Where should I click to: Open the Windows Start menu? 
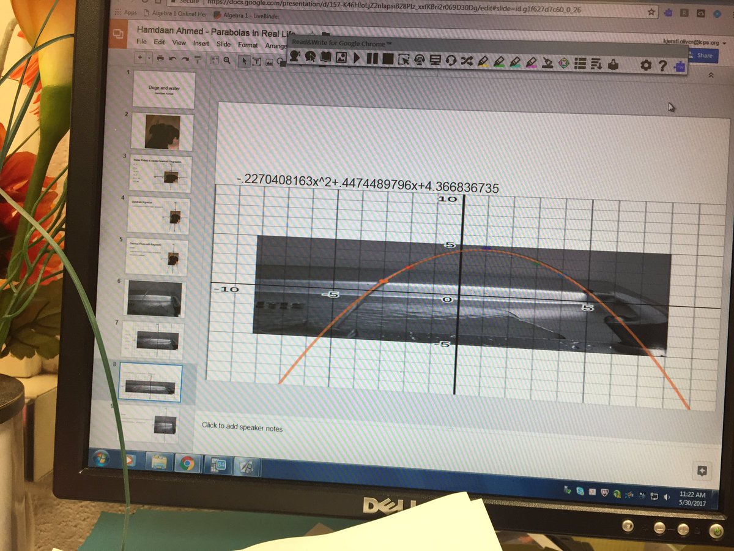(x=100, y=459)
